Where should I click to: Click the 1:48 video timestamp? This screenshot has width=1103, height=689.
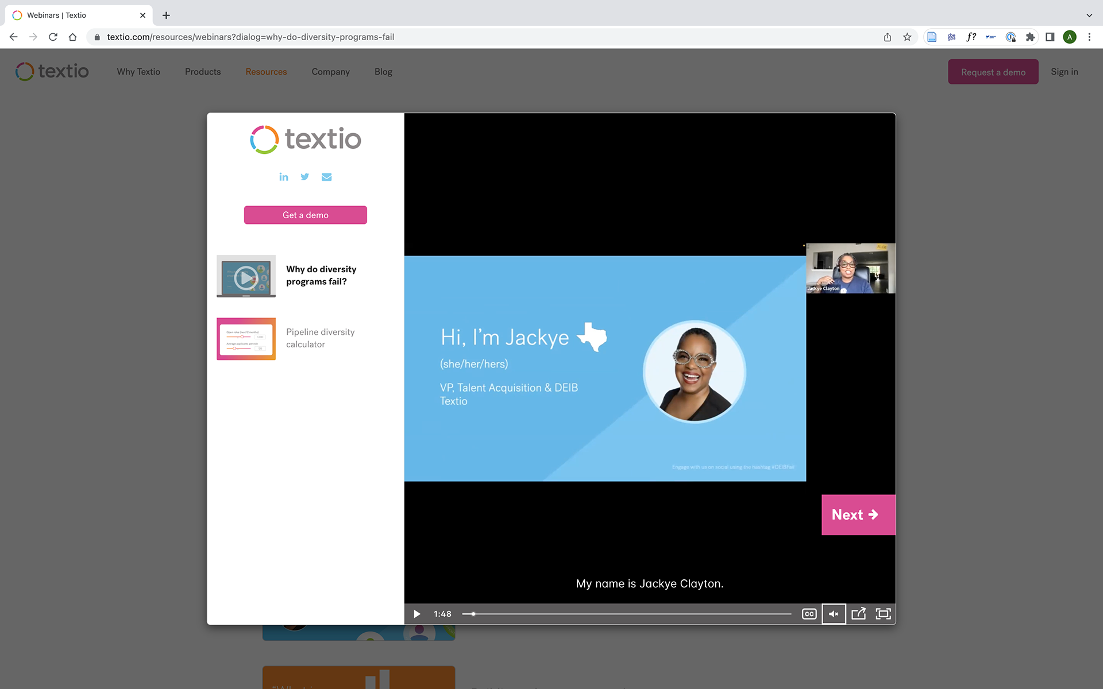click(x=442, y=614)
